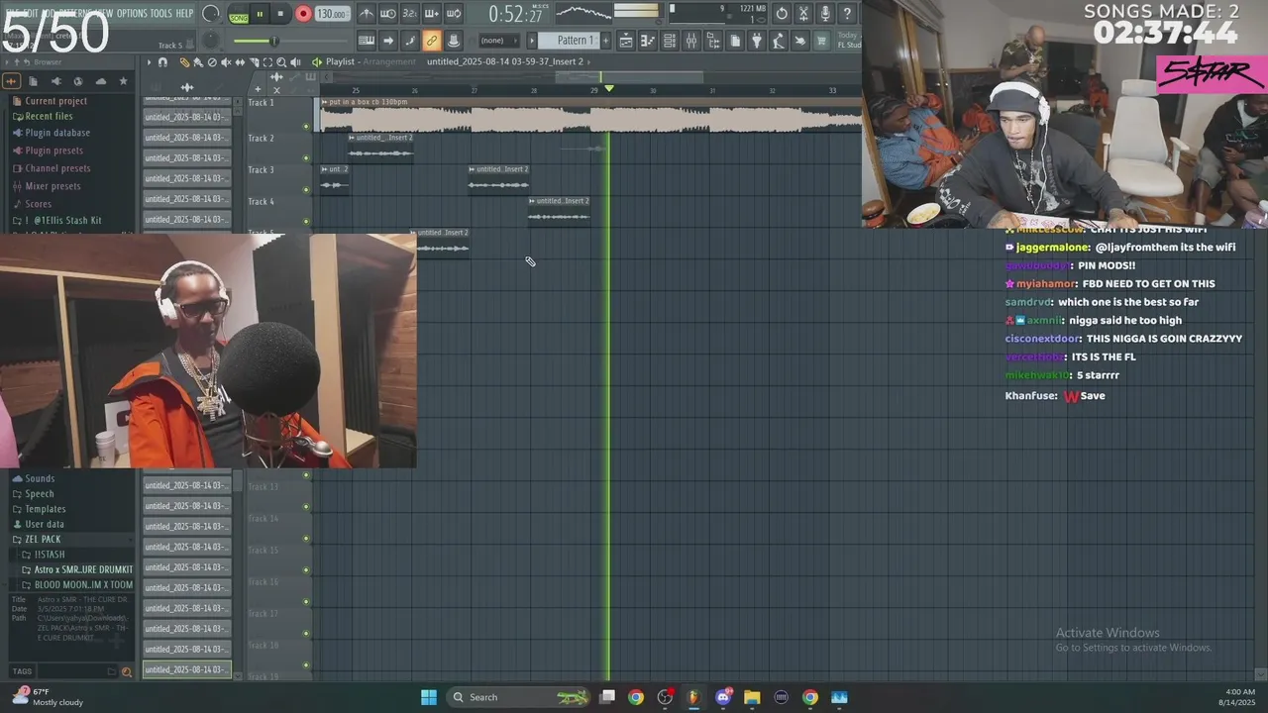Expand the Templates folder
The image size is (1268, 713).
pyautogui.click(x=45, y=509)
